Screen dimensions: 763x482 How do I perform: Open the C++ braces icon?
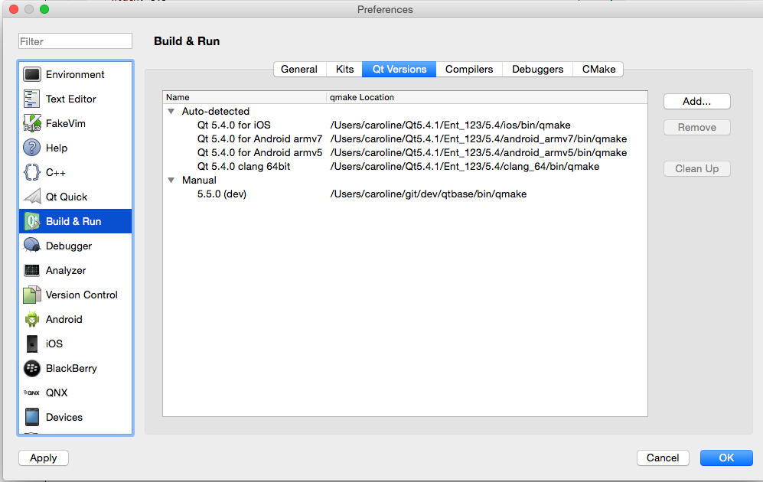[x=32, y=172]
